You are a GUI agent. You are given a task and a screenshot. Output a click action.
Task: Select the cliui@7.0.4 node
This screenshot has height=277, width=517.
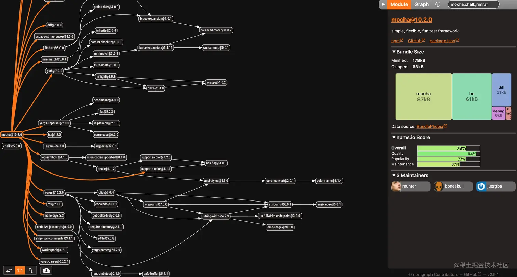(106, 192)
